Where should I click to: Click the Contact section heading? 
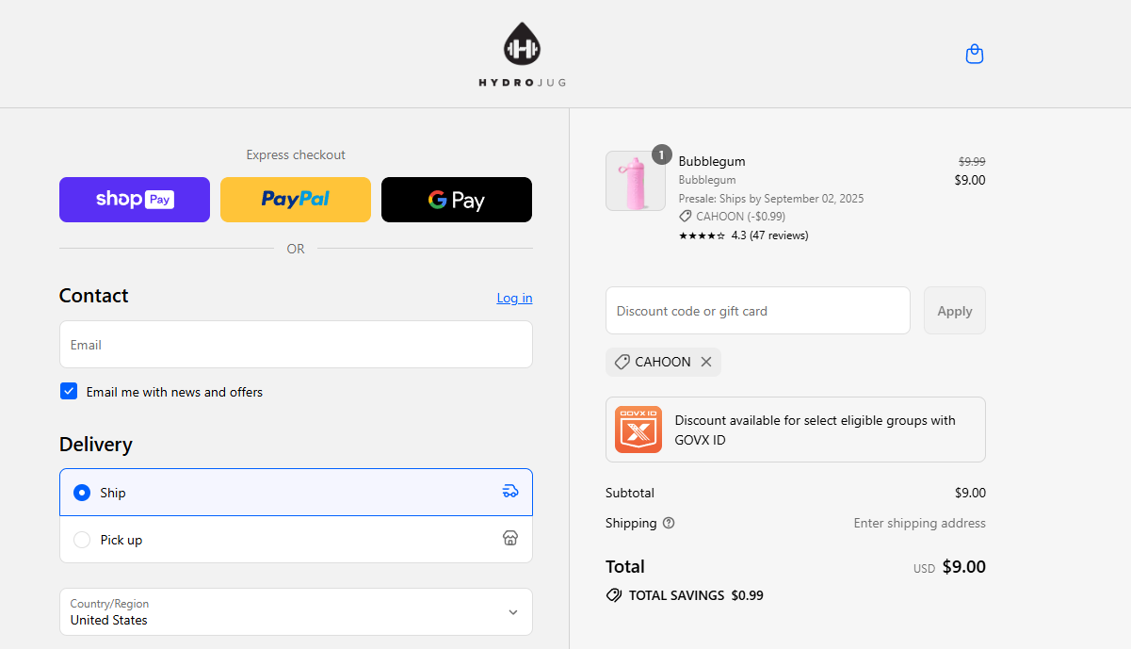click(x=94, y=296)
